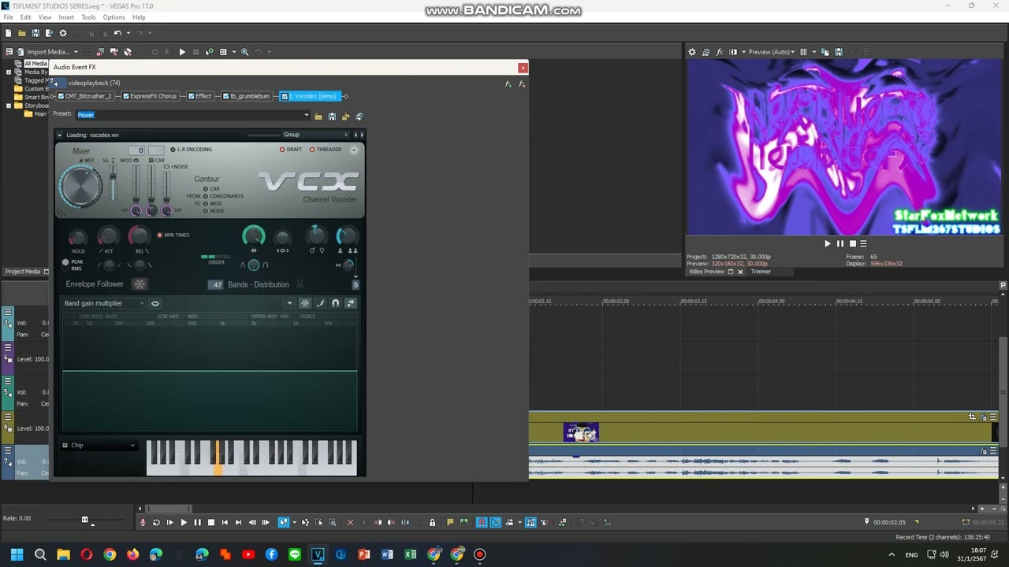Bypass the IL Vocodex (demo) plug-in checkbox
The image size is (1009, 567).
click(285, 96)
